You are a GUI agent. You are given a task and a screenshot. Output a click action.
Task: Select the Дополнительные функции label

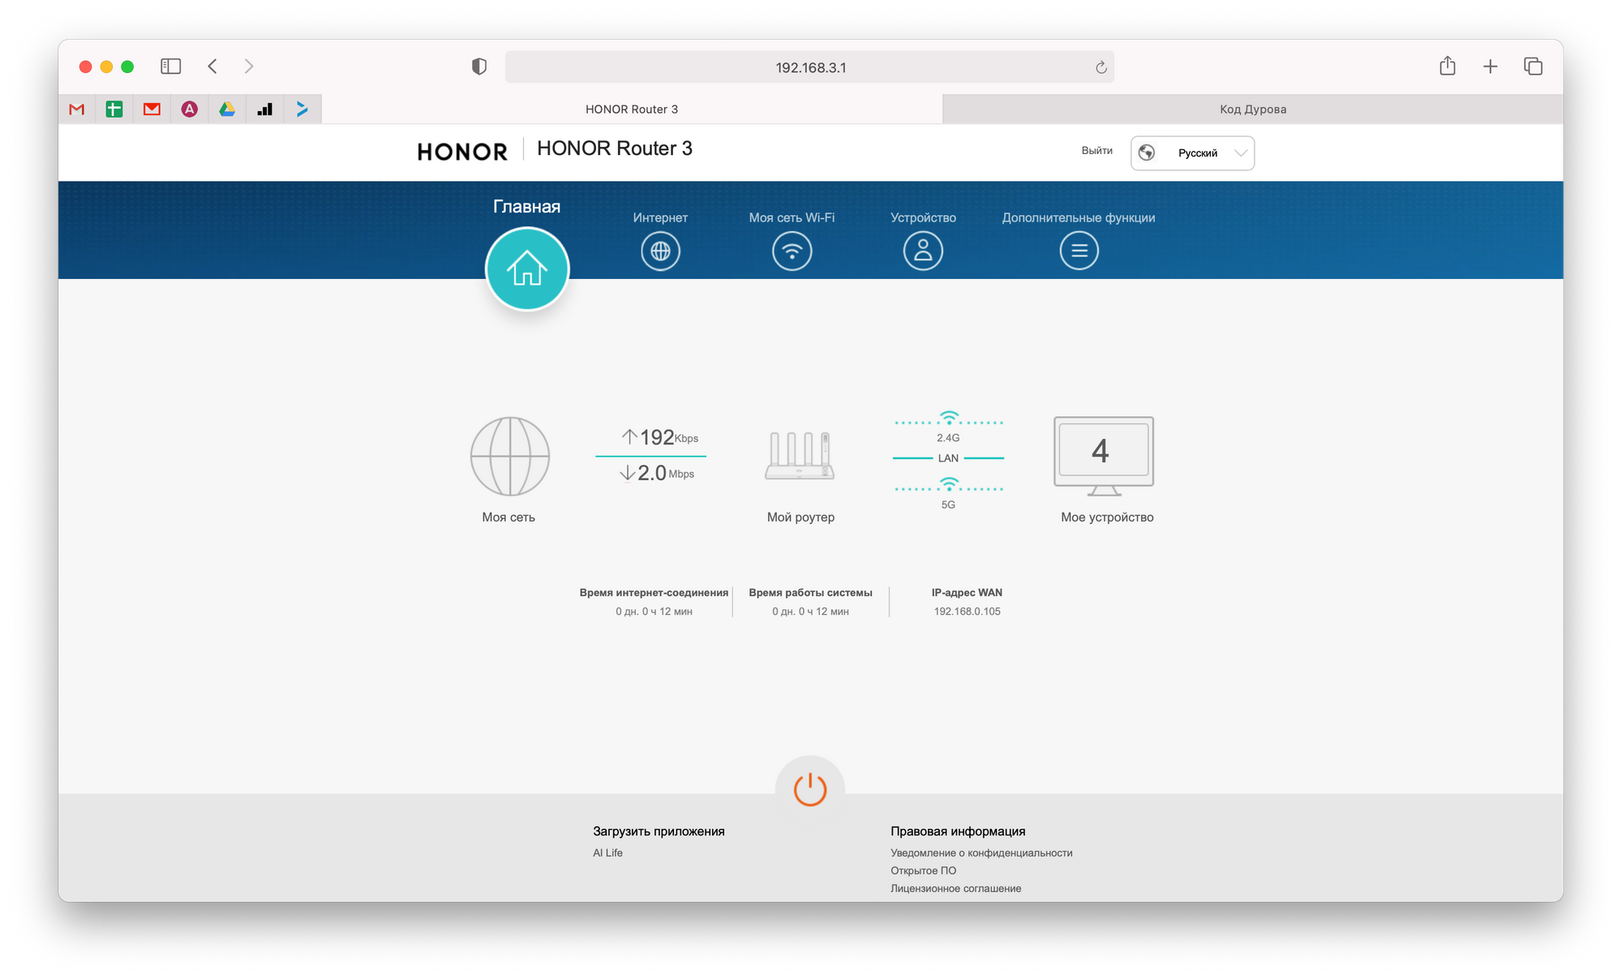[1079, 217]
